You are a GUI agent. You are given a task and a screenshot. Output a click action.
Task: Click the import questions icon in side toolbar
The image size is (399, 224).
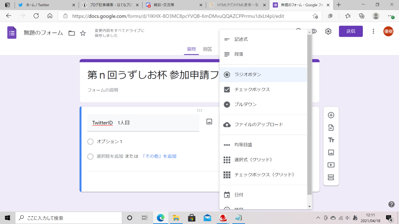tap(331, 127)
